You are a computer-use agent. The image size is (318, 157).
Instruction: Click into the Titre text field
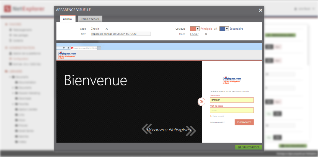click(120, 34)
